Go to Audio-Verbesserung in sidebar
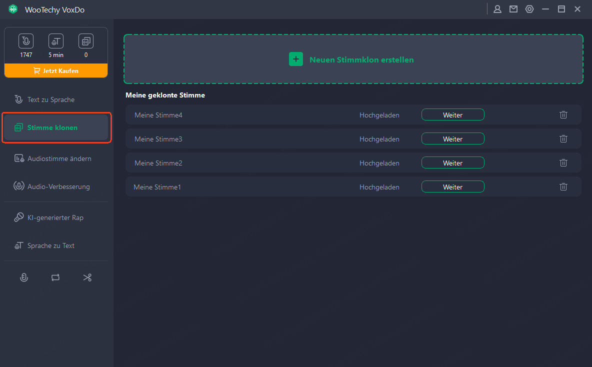 click(58, 186)
